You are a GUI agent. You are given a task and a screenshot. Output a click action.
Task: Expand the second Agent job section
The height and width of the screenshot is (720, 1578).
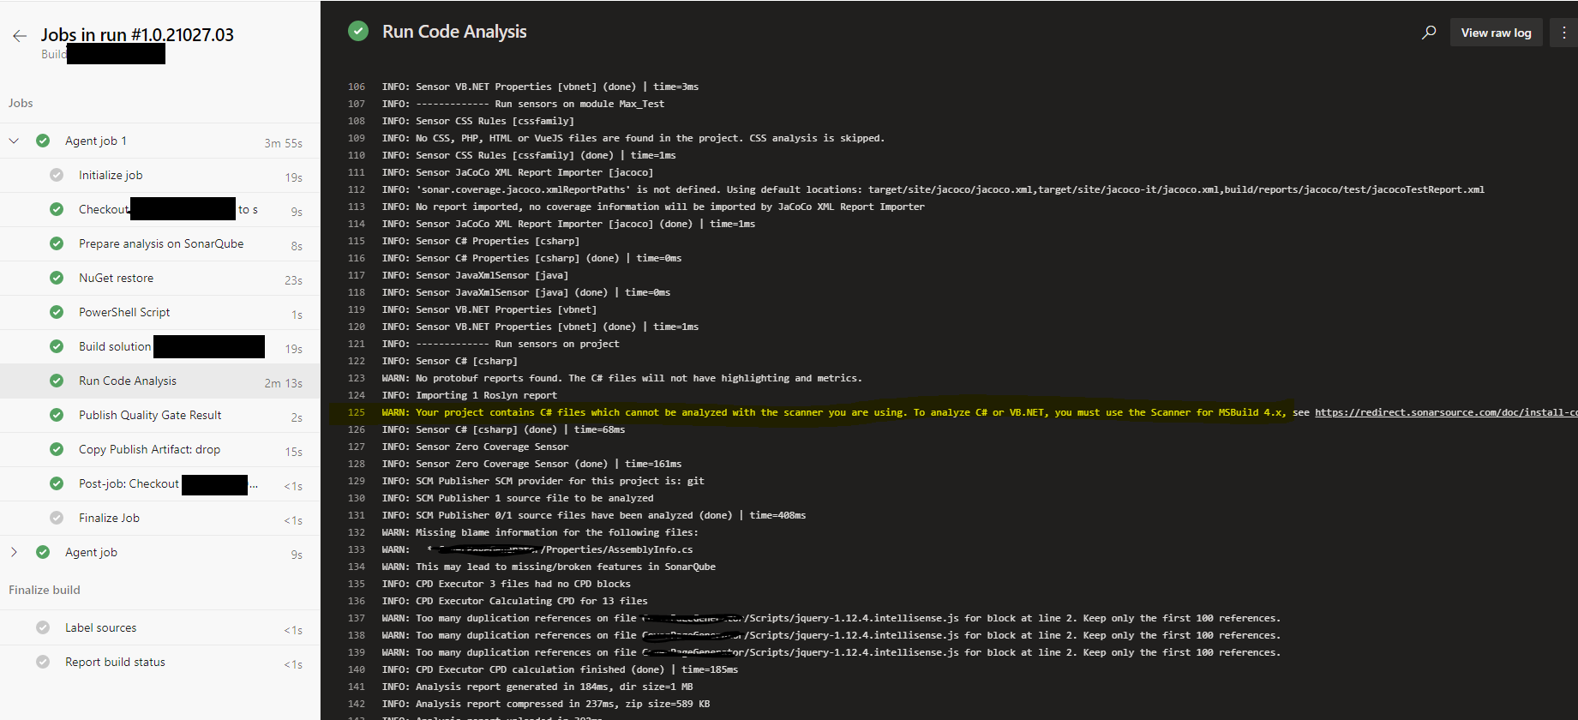click(14, 552)
